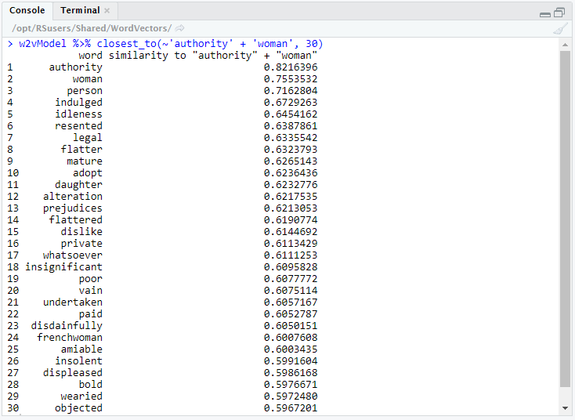This screenshot has width=575, height=420.
Task: Minimize the Console pane
Action: 545,13
